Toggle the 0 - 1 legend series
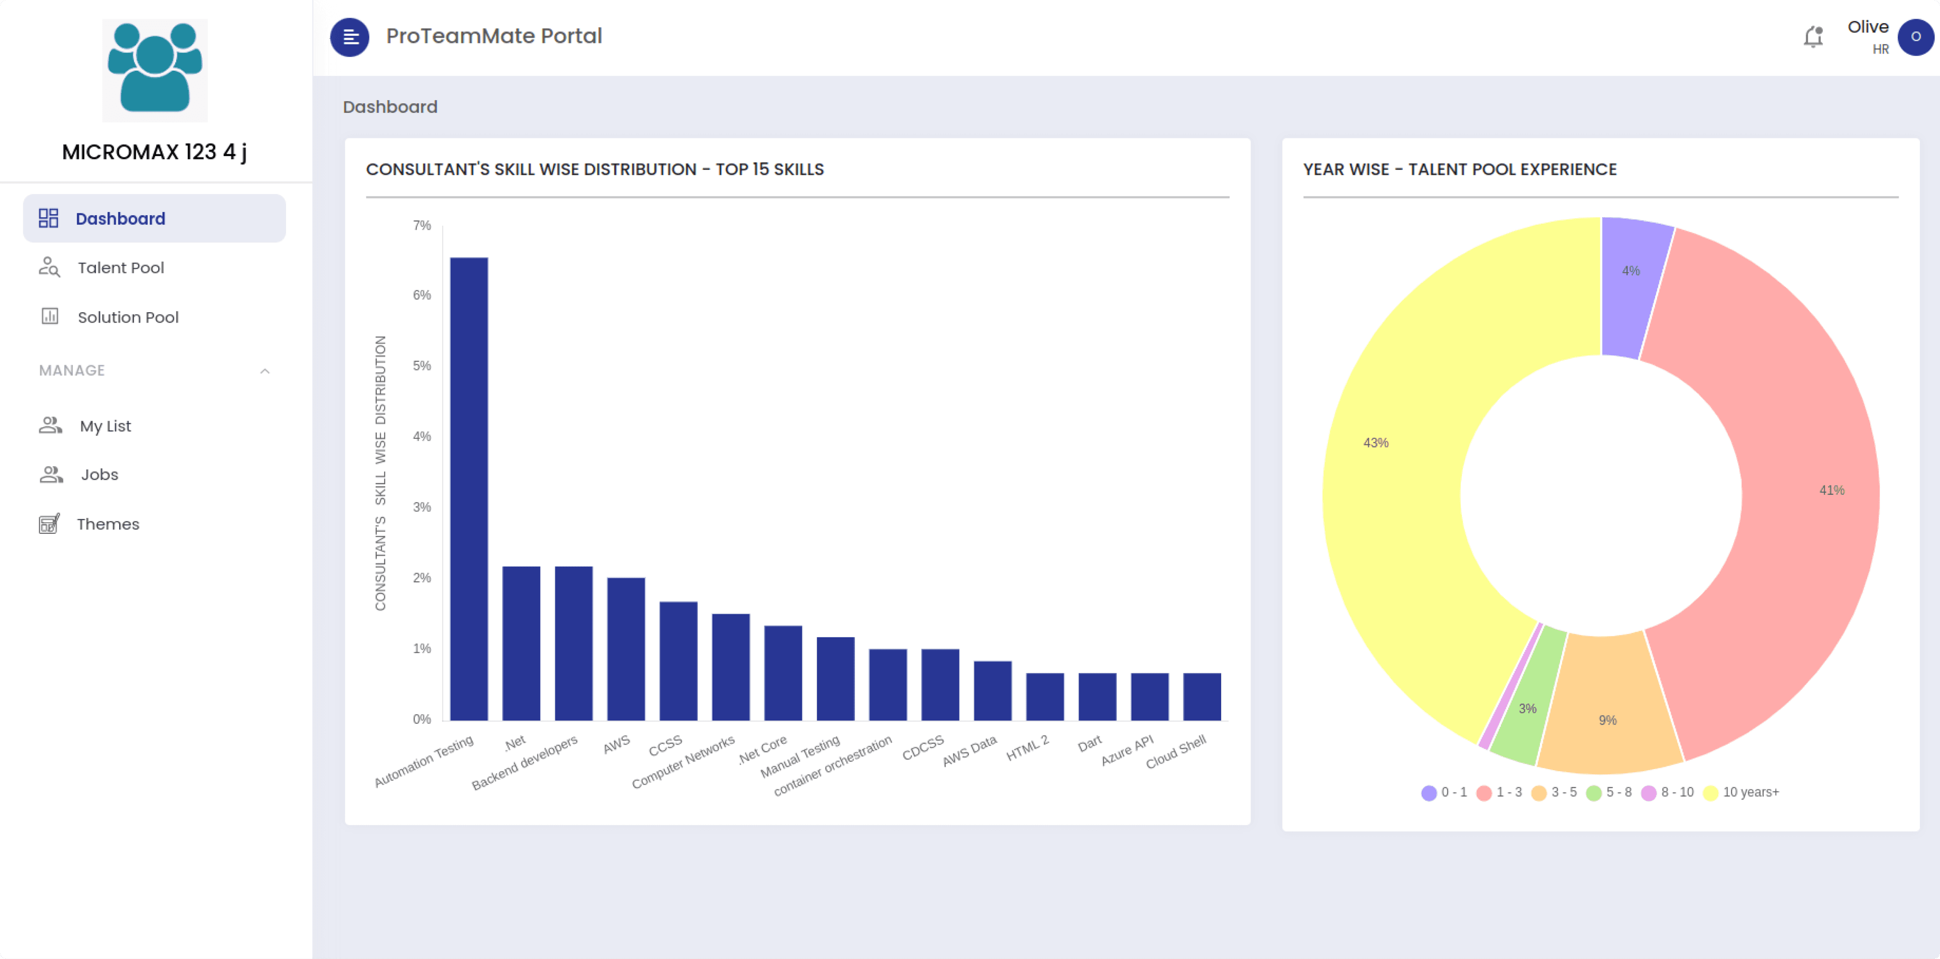This screenshot has height=959, width=1940. (x=1444, y=793)
